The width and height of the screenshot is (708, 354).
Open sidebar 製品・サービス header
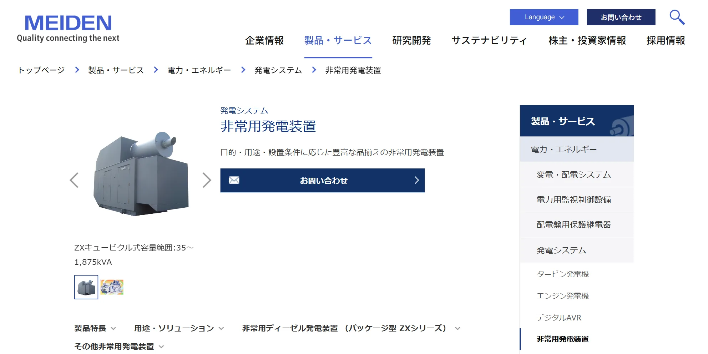(x=577, y=121)
